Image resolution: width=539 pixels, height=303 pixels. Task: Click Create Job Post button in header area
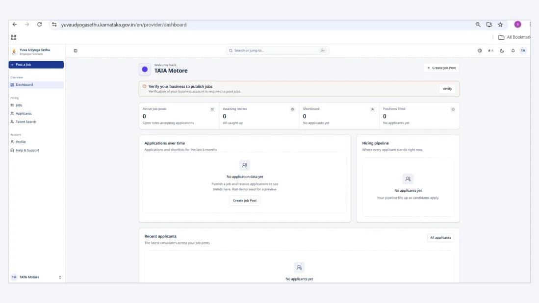click(441, 68)
